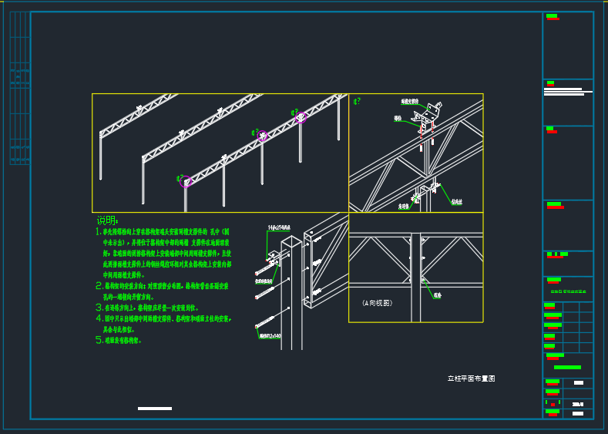Select the 14# steel label above the column
Viewport: 608px width, 434px height.
tap(278, 228)
